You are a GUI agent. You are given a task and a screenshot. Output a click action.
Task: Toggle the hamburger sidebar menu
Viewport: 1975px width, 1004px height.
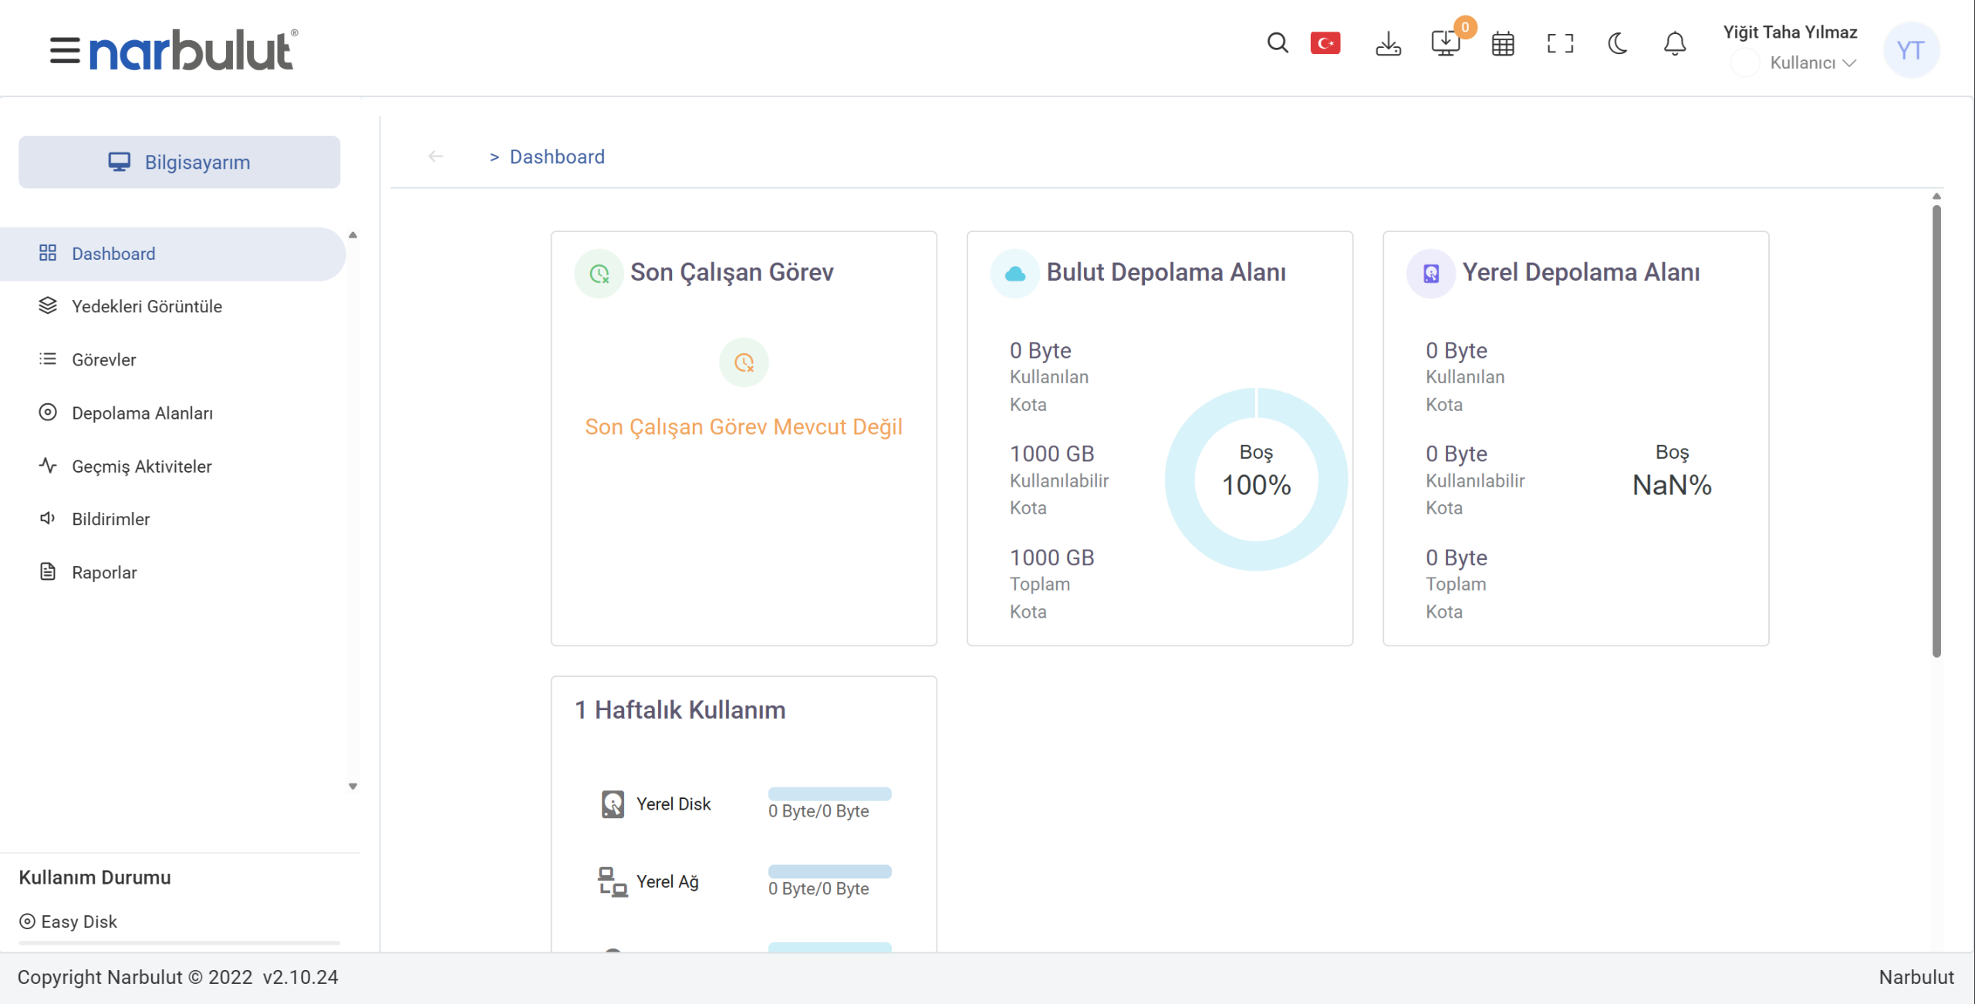coord(65,51)
